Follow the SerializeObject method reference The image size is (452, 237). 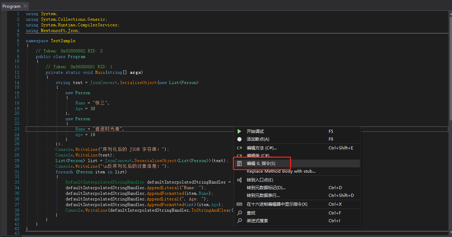tap(138, 83)
